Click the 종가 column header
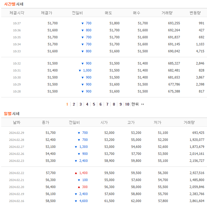This screenshot has width=207, height=206. [x=45, y=122]
